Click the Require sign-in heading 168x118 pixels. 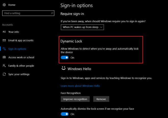pos(72,14)
